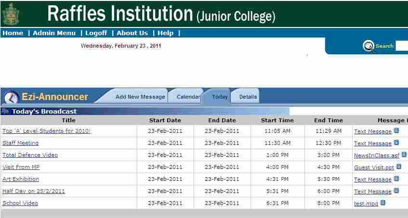Open the School Video link

click(x=20, y=203)
